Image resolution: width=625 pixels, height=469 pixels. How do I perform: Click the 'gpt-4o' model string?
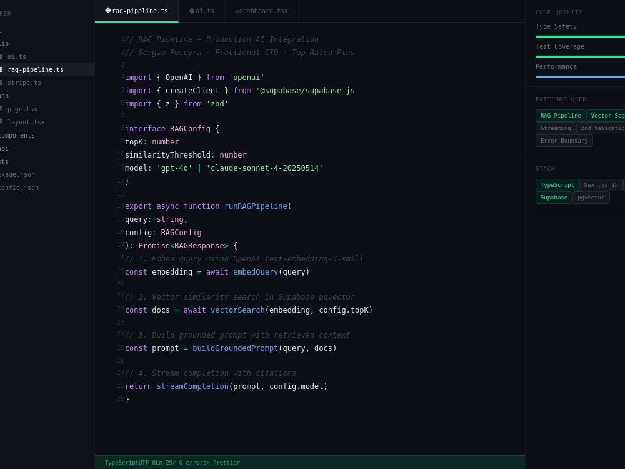pyautogui.click(x=174, y=168)
